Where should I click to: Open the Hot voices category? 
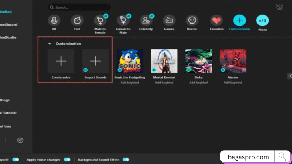pyautogui.click(x=77, y=20)
